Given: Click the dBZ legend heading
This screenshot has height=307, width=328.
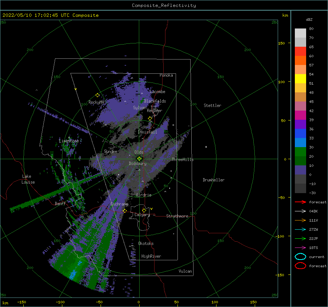Looking at the screenshot, I should pos(309,19).
